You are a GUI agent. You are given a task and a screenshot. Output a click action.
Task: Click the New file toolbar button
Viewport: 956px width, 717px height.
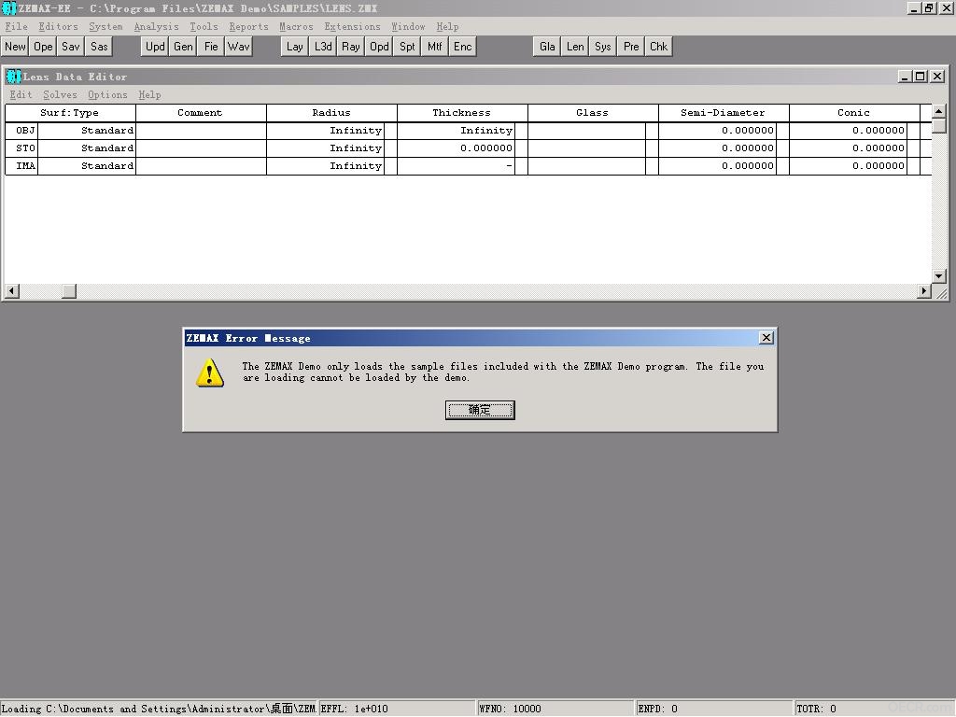tap(15, 47)
